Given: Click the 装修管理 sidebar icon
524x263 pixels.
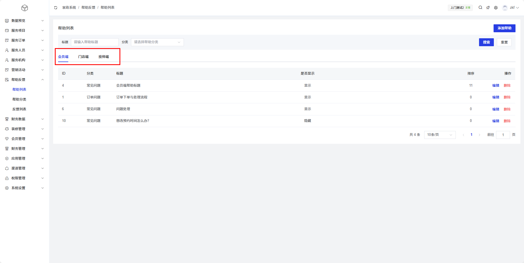Looking at the screenshot, I should tap(7, 129).
